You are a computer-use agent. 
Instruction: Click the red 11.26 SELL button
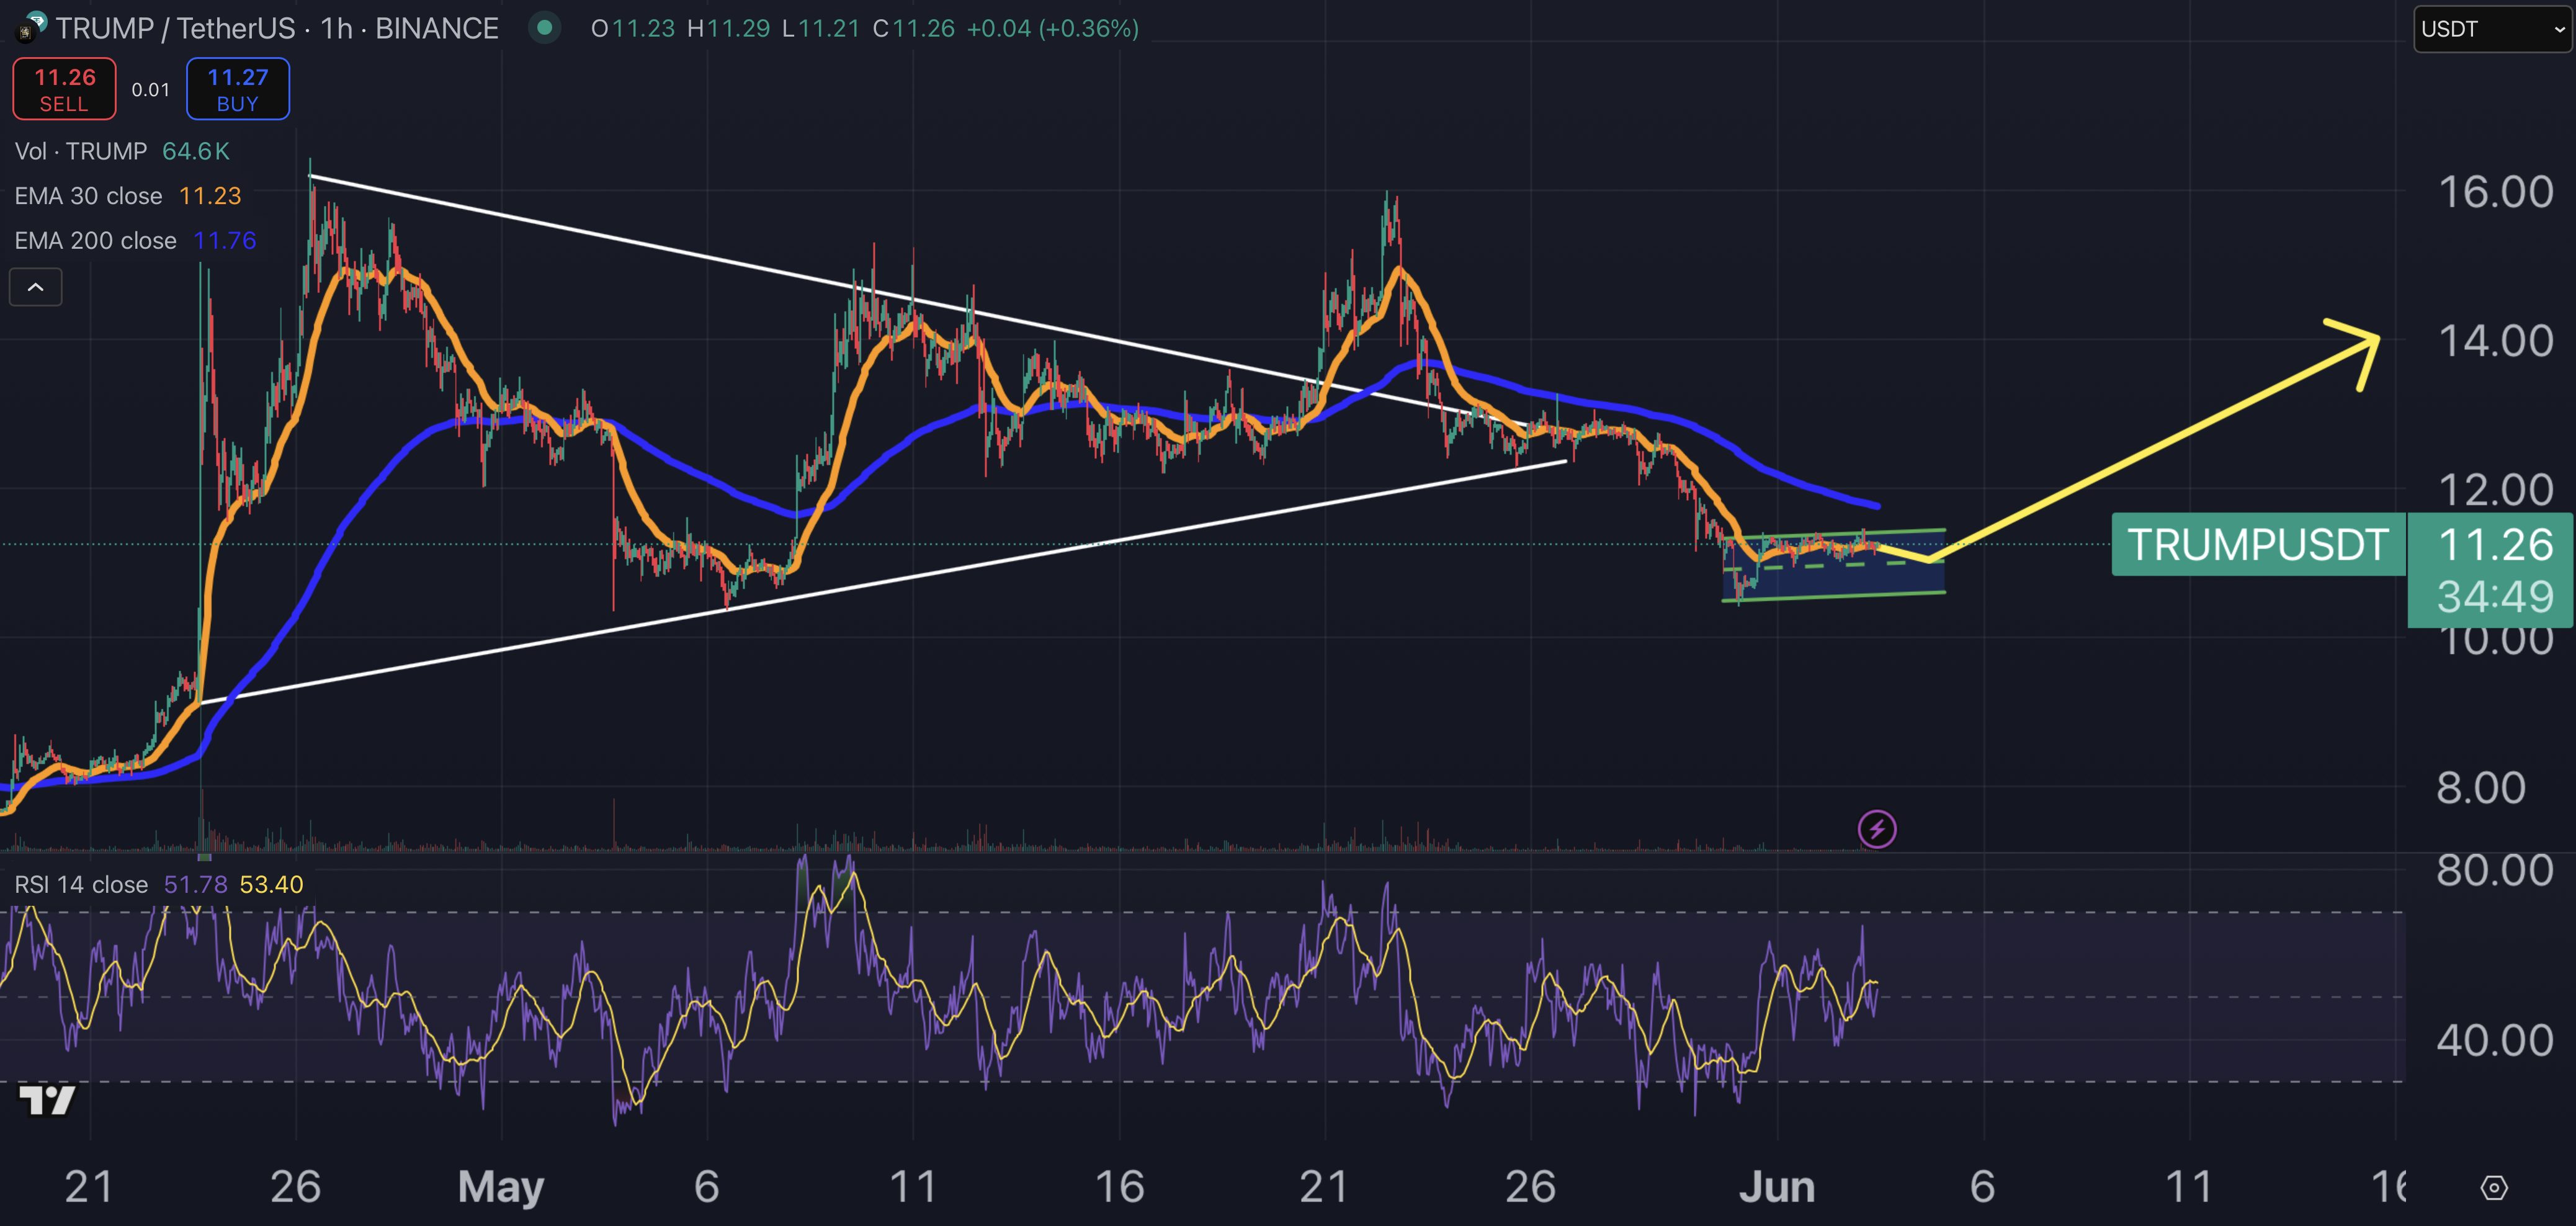[x=65, y=89]
